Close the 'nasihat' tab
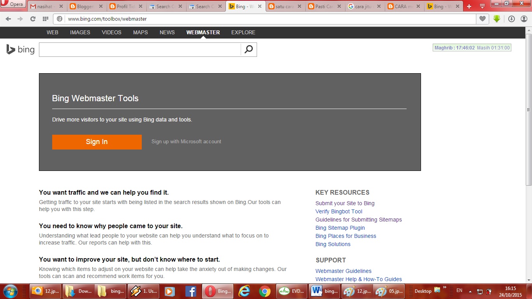 pyautogui.click(x=61, y=7)
